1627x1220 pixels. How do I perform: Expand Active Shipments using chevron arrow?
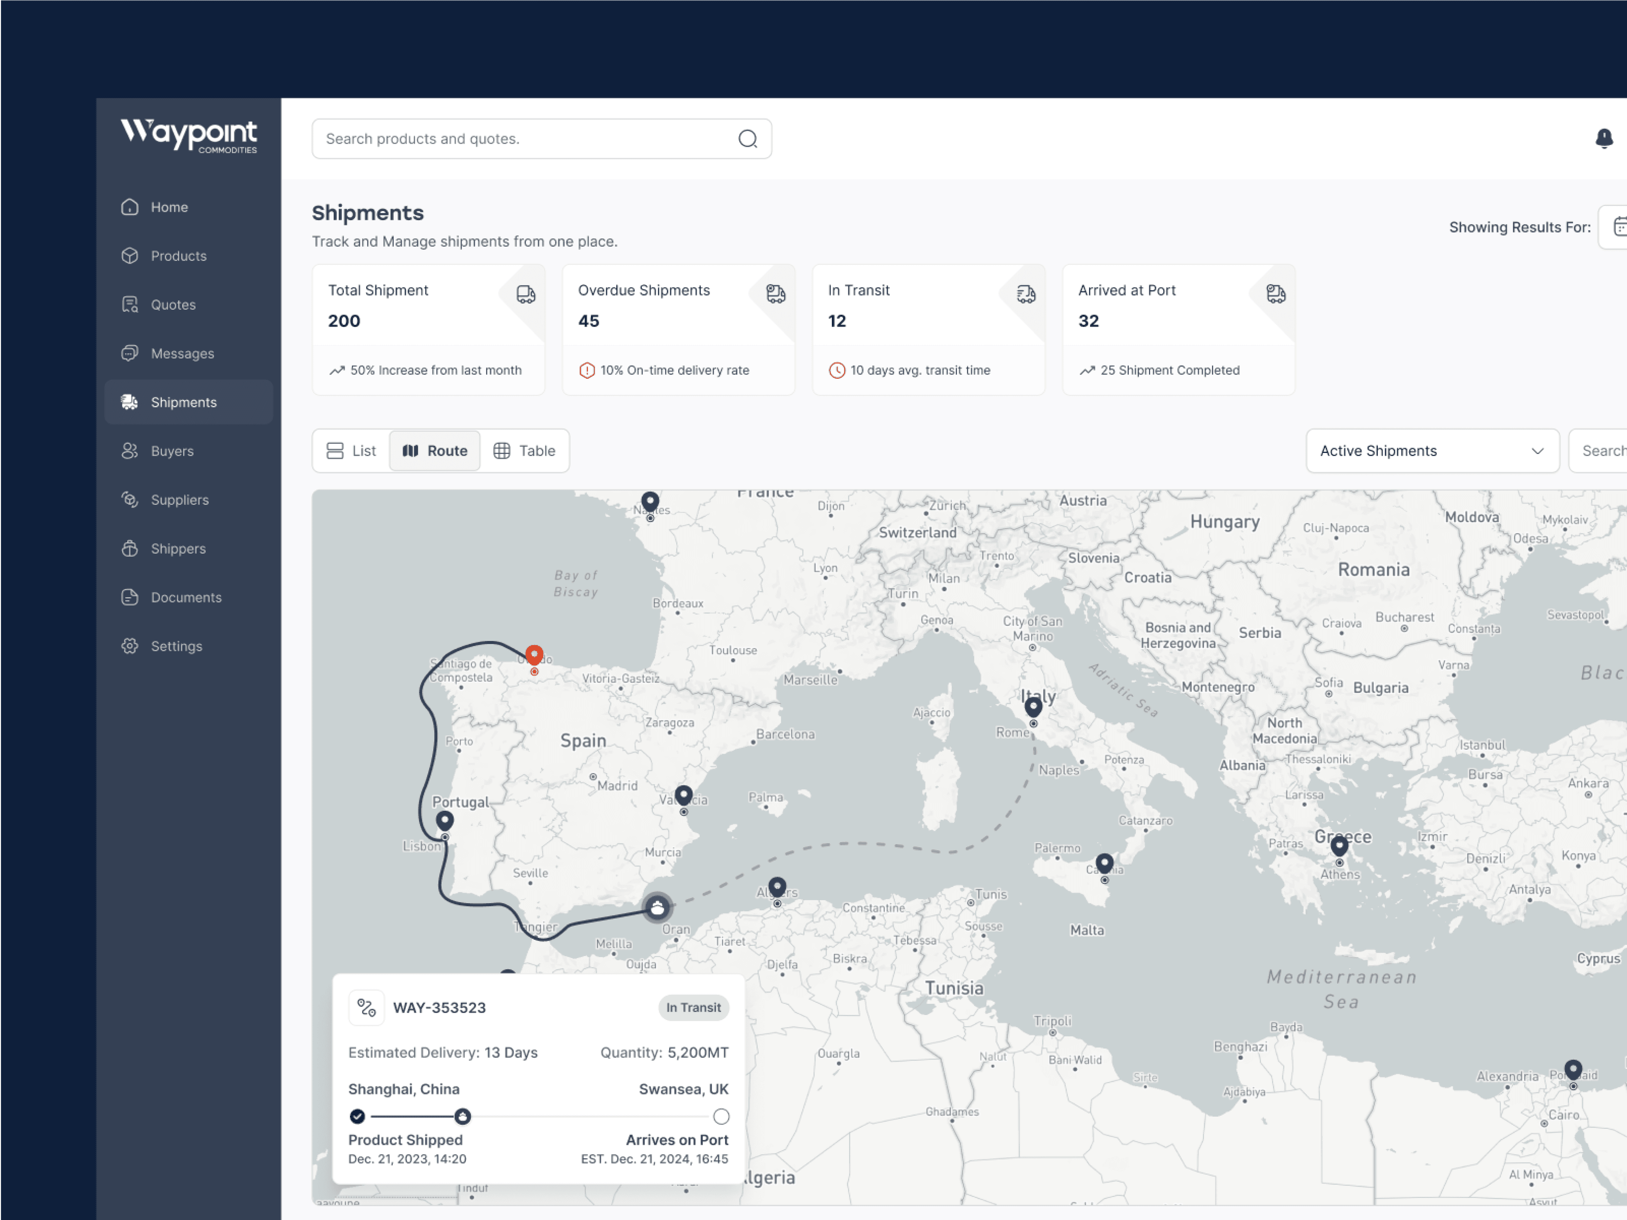coord(1537,451)
